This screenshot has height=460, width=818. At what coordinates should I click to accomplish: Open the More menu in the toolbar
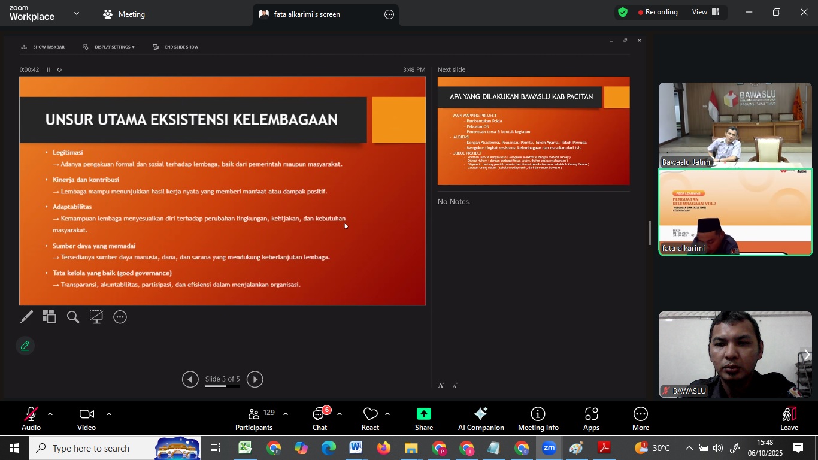pos(640,419)
